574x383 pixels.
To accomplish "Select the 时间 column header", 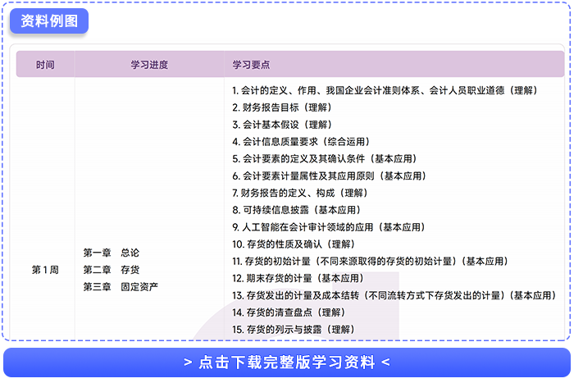I will click(x=45, y=65).
